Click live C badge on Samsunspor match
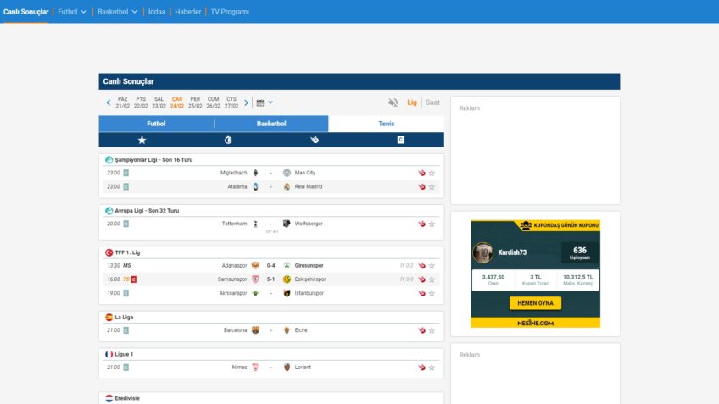 coord(133,279)
